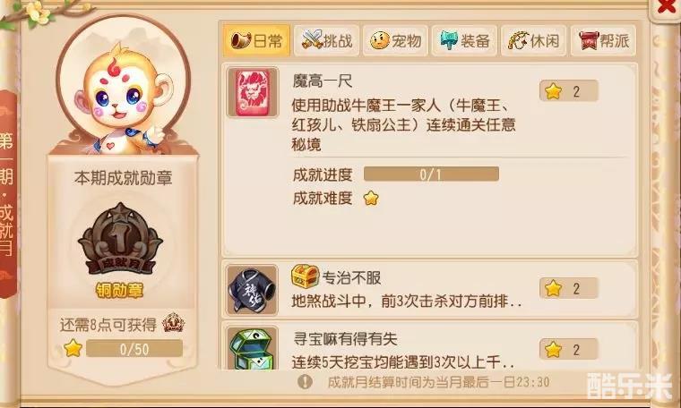Tap the exclamation info icon
This screenshot has width=681, height=408.
click(305, 381)
